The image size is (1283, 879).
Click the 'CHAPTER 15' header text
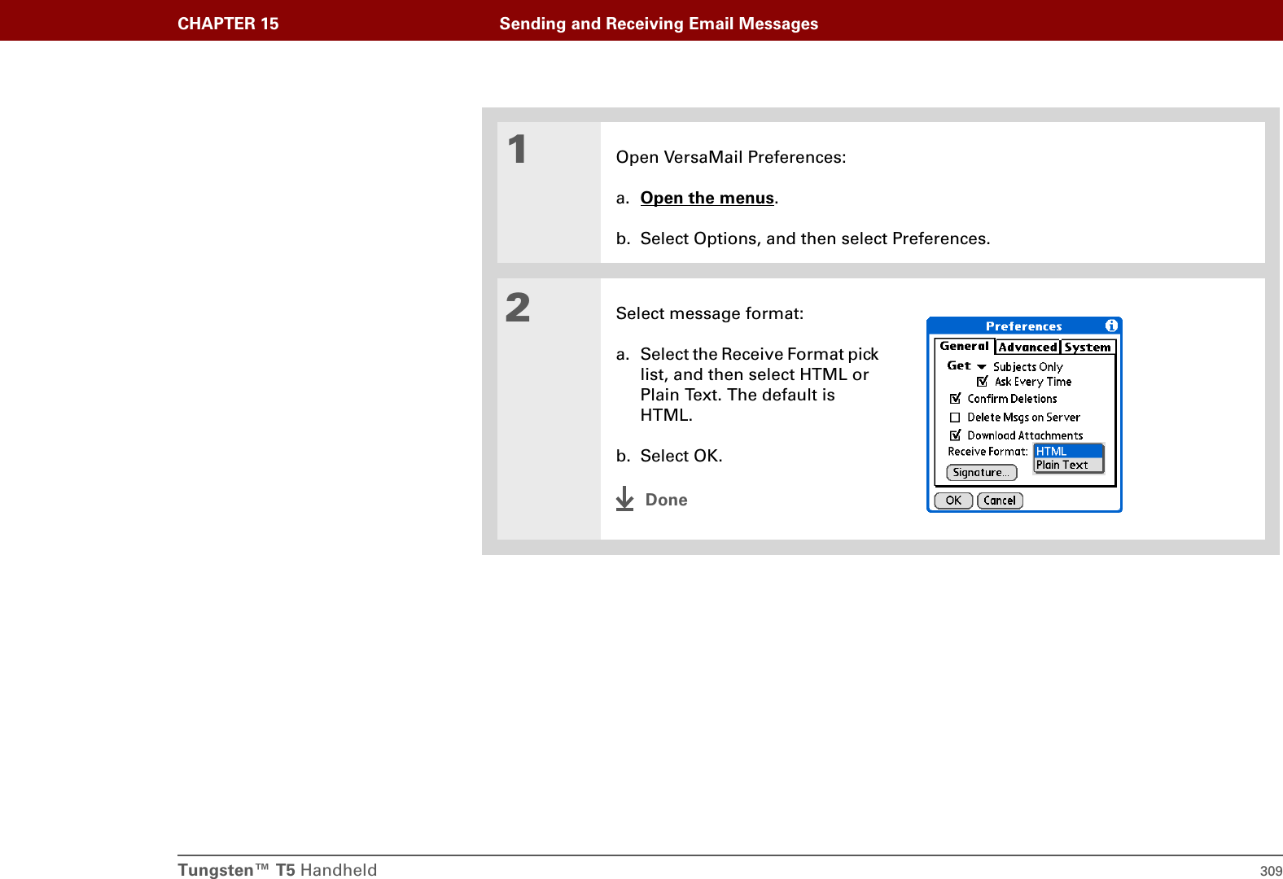pyautogui.click(x=228, y=24)
